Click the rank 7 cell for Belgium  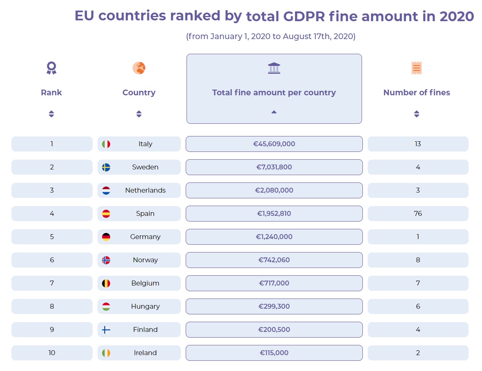point(52,283)
